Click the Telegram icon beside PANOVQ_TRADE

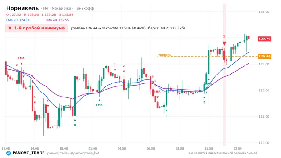tap(8, 153)
